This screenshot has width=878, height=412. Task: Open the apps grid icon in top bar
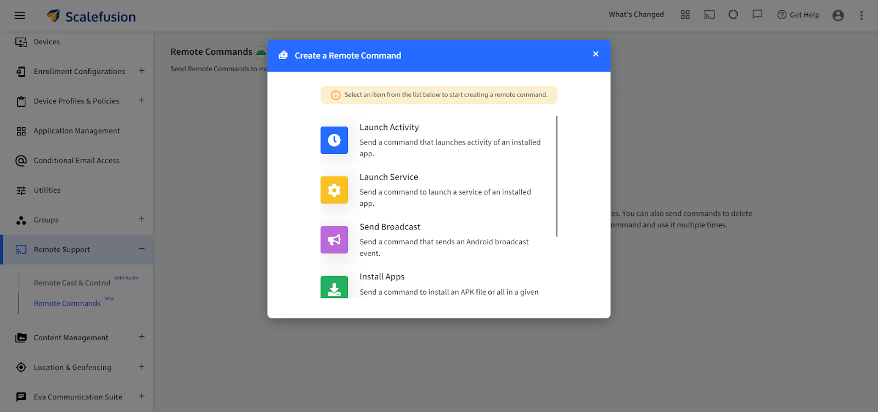[x=685, y=15]
